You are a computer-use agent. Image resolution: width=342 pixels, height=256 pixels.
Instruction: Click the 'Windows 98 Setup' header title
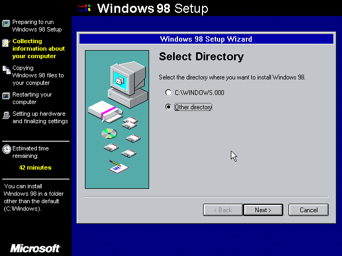tap(152, 9)
